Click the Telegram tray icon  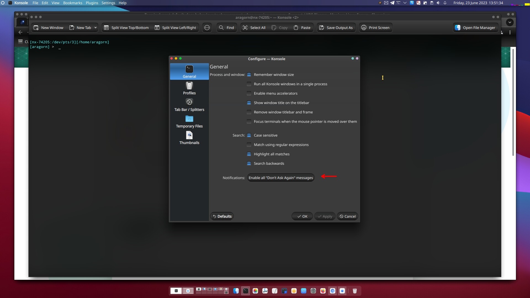click(x=392, y=3)
